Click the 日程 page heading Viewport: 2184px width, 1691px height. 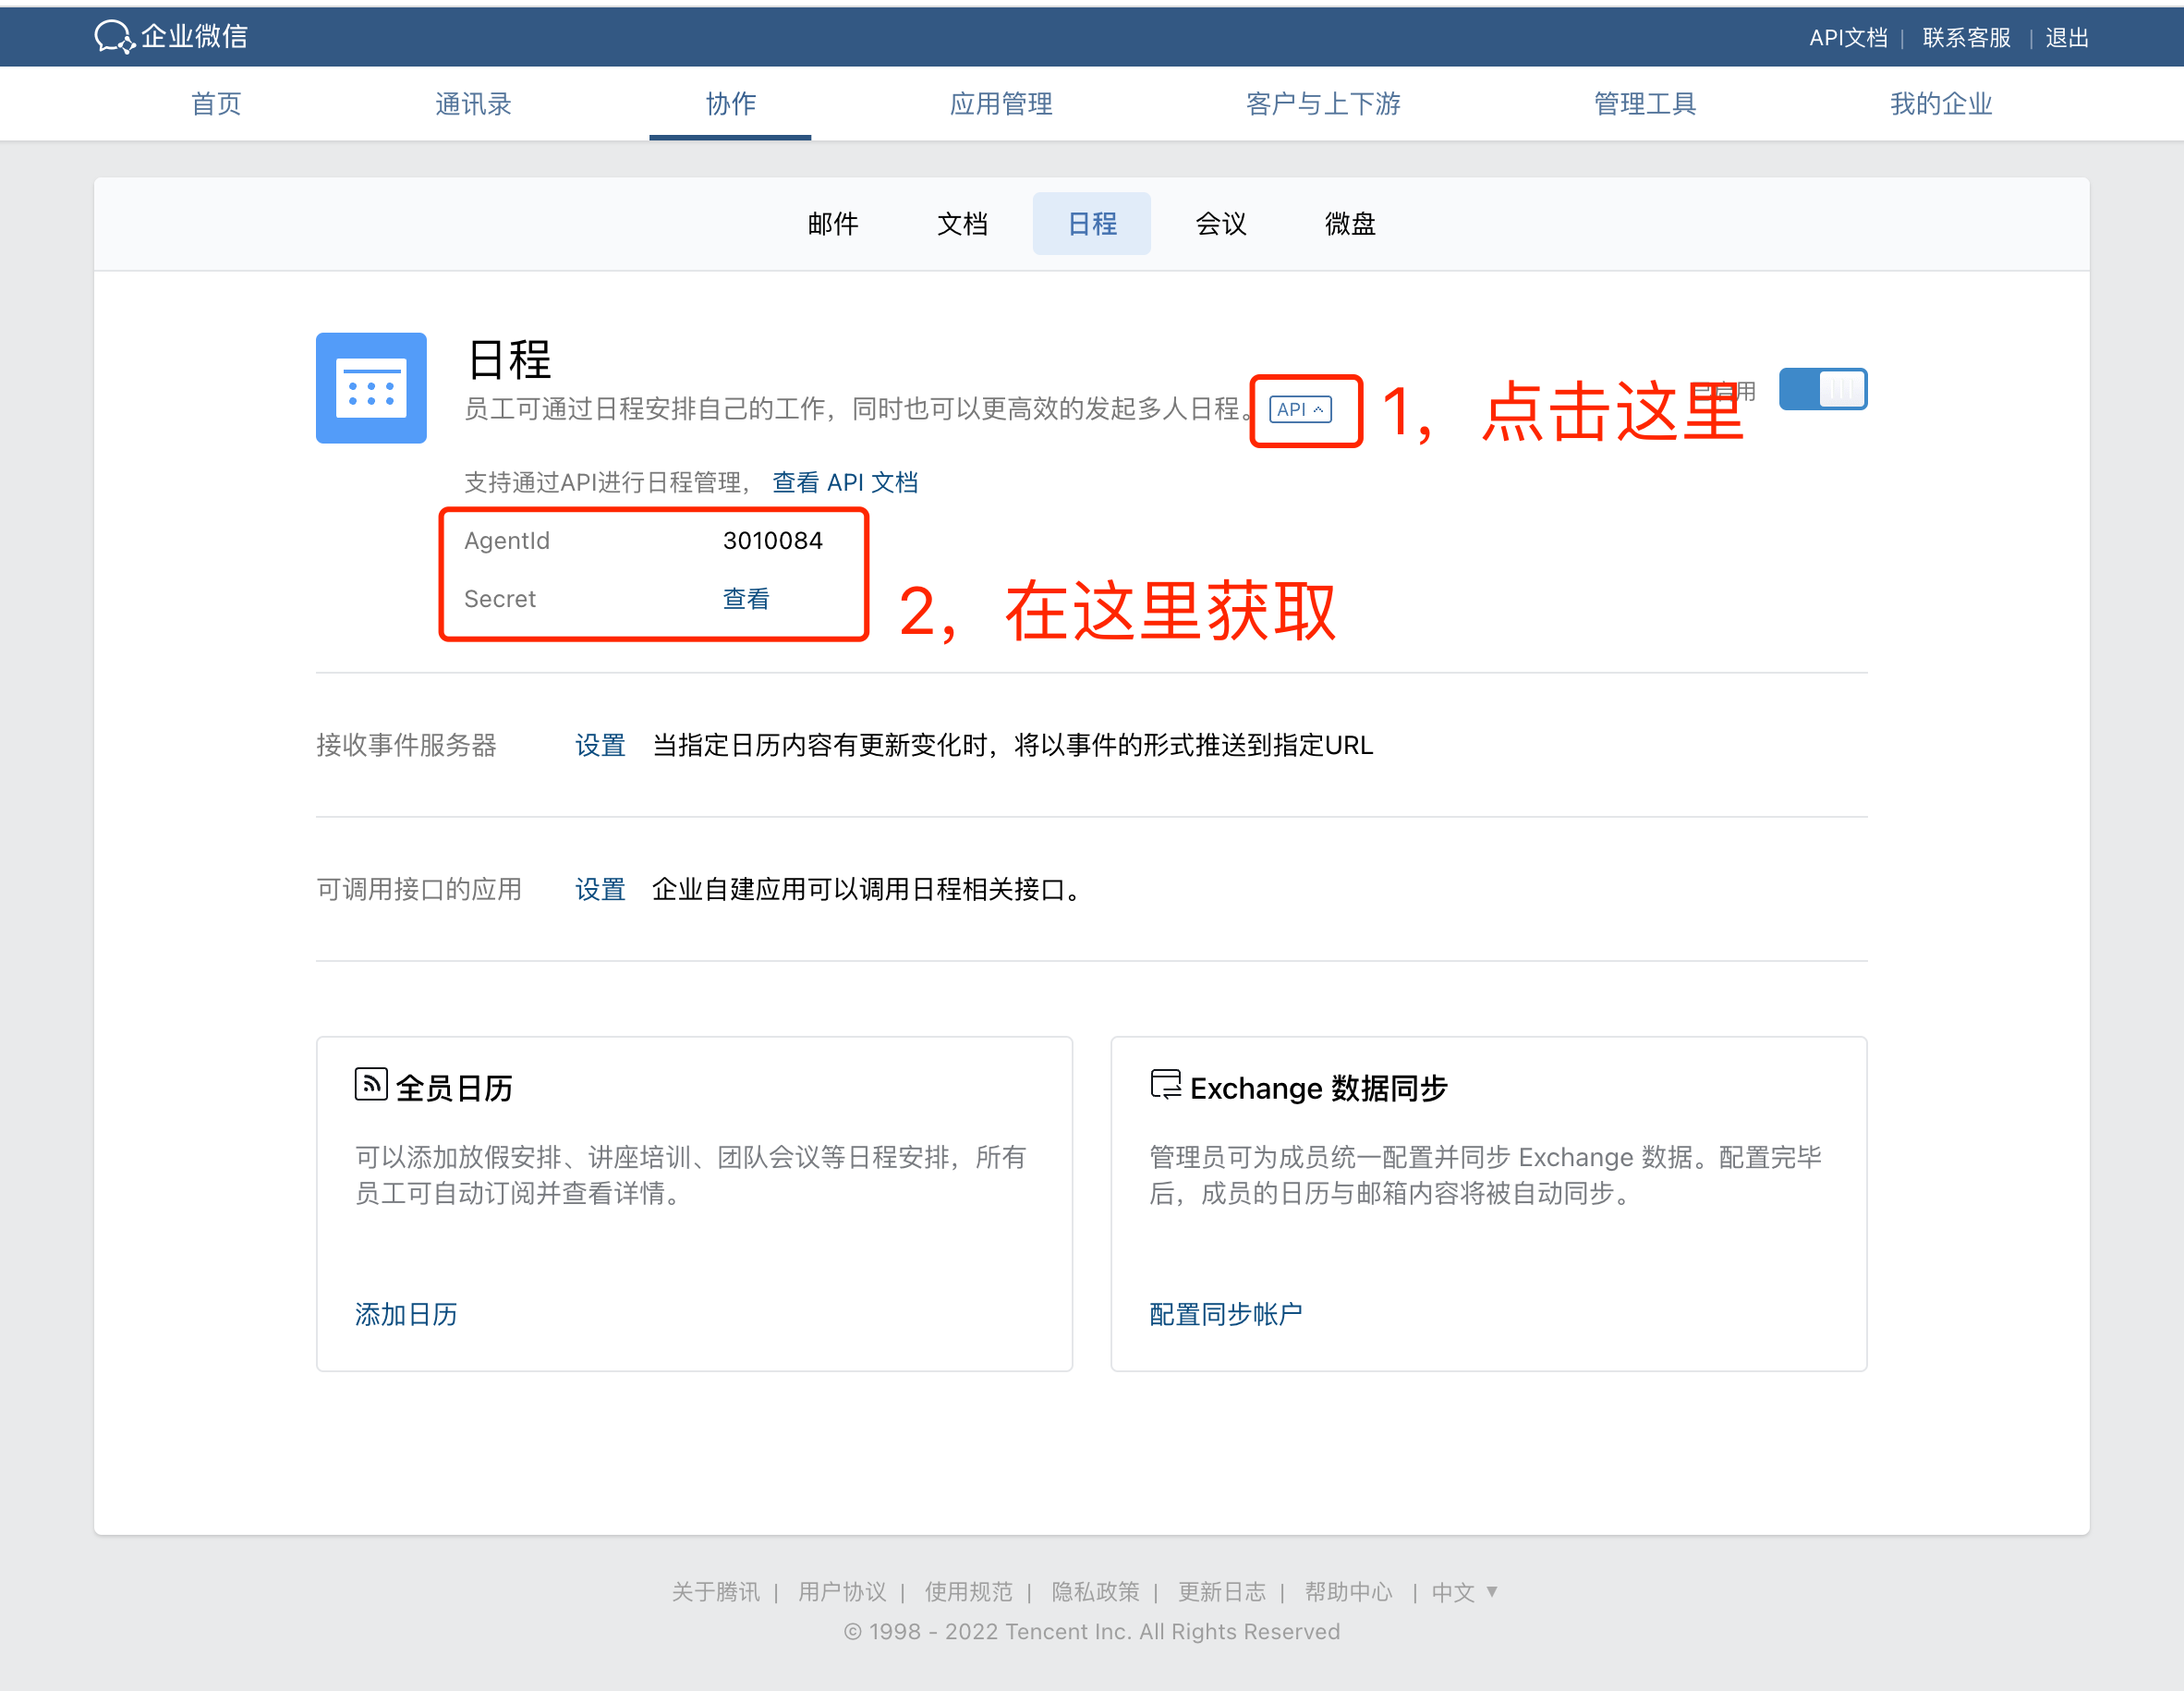coord(510,359)
